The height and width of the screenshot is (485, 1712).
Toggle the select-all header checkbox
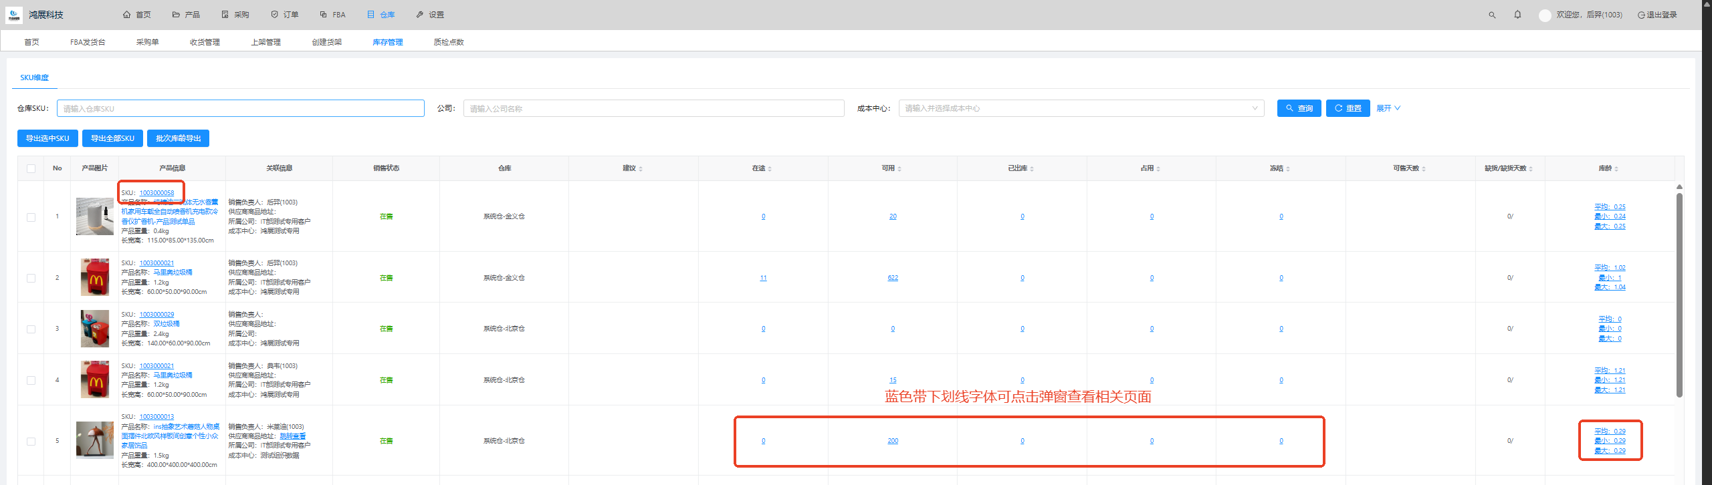(x=31, y=168)
